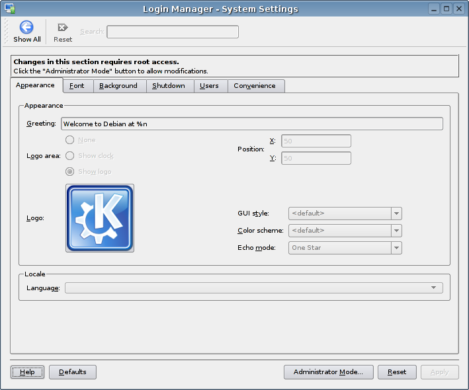The height and width of the screenshot is (390, 469).
Task: Minimize the System Settings window
Action: [x=434, y=9]
